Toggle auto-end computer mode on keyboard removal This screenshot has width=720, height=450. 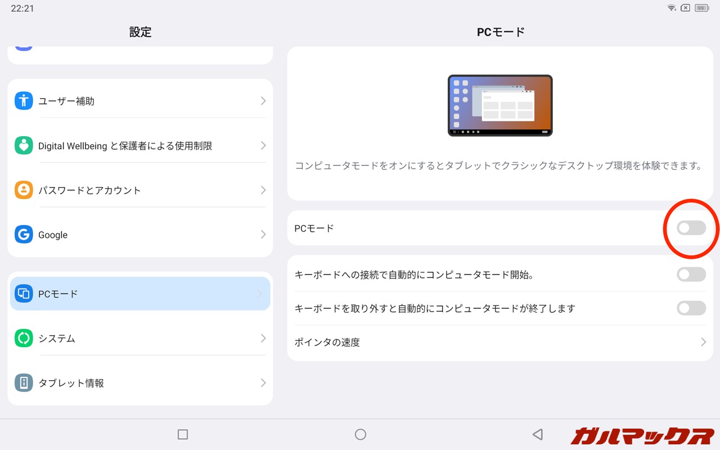(691, 308)
